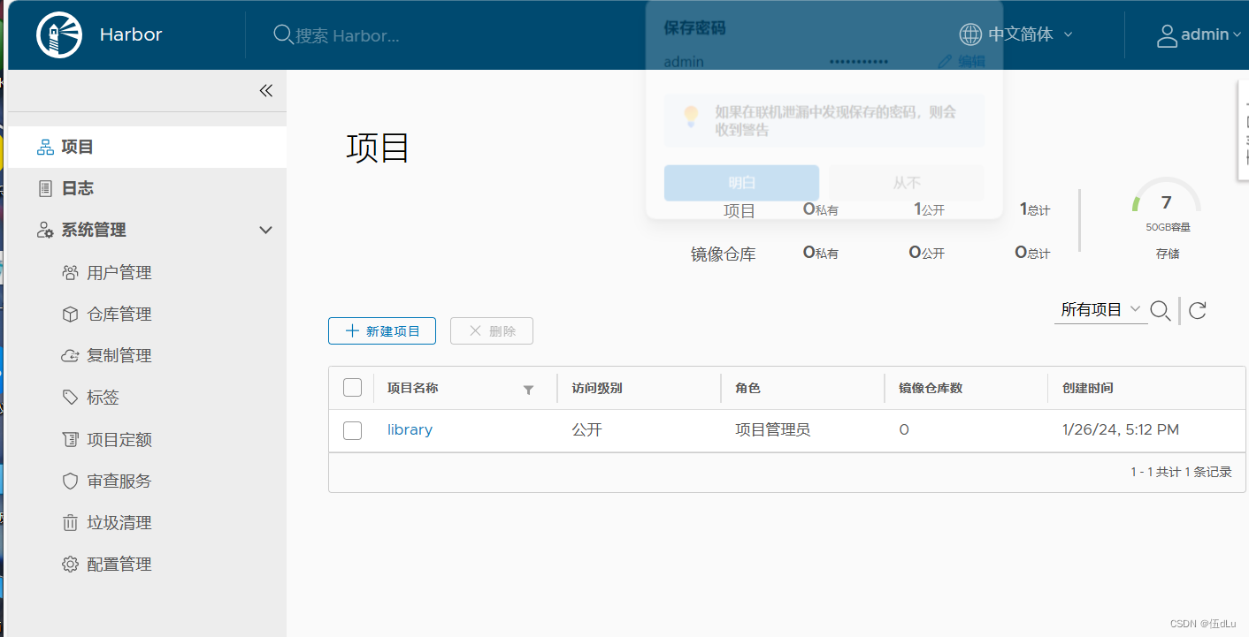
Task: Click the globe language icon
Action: tap(970, 34)
